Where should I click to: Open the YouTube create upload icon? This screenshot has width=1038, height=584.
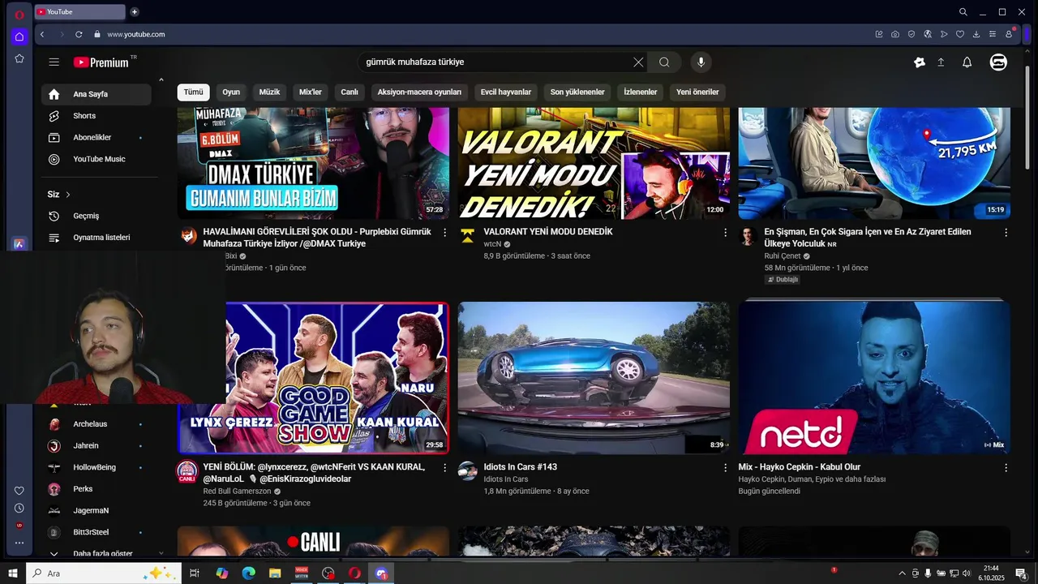click(941, 62)
